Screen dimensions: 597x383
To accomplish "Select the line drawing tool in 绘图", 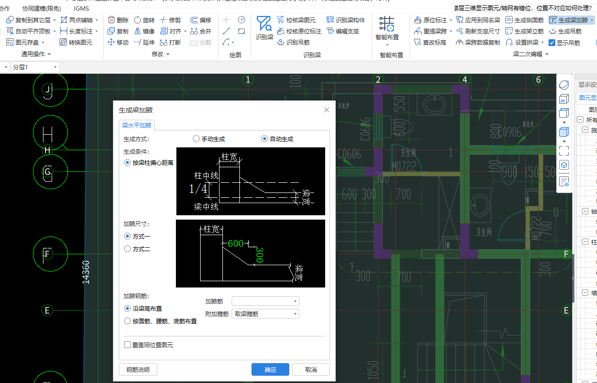I will pyautogui.click(x=226, y=31).
